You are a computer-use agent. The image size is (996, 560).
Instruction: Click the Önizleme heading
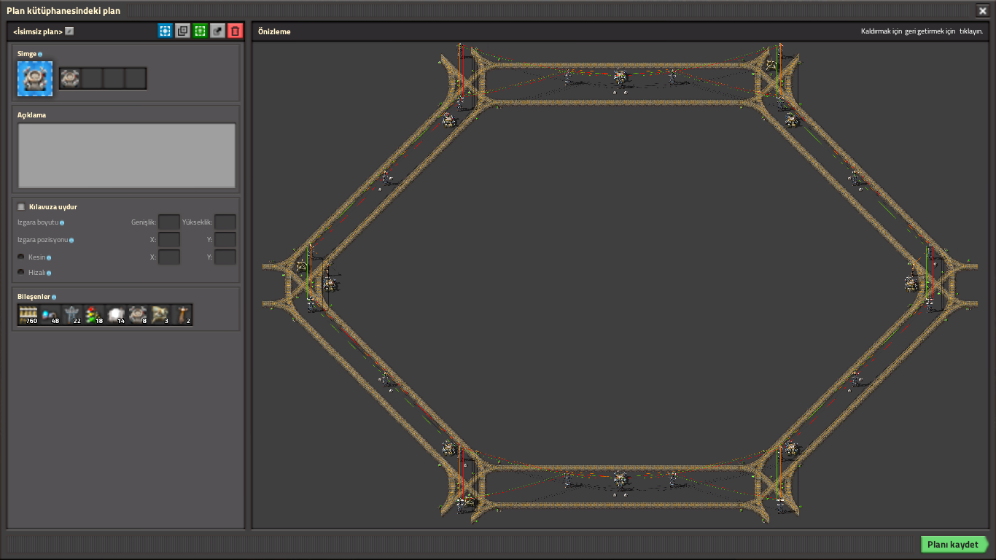tap(274, 31)
